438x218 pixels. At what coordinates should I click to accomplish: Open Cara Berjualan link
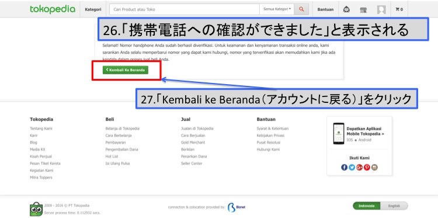193,136
